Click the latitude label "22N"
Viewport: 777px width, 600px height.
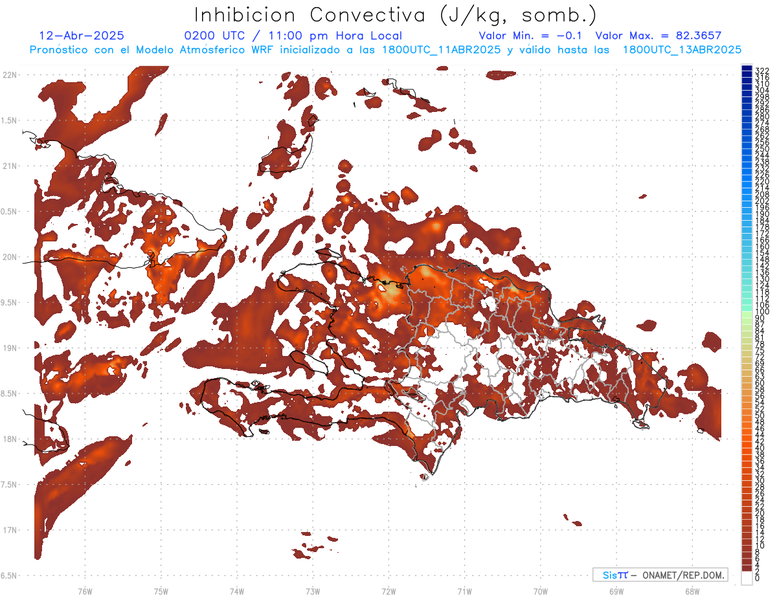(10, 74)
